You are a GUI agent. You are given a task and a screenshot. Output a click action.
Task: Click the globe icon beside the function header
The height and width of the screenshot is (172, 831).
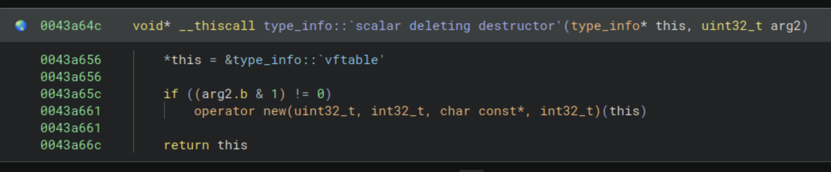click(21, 26)
